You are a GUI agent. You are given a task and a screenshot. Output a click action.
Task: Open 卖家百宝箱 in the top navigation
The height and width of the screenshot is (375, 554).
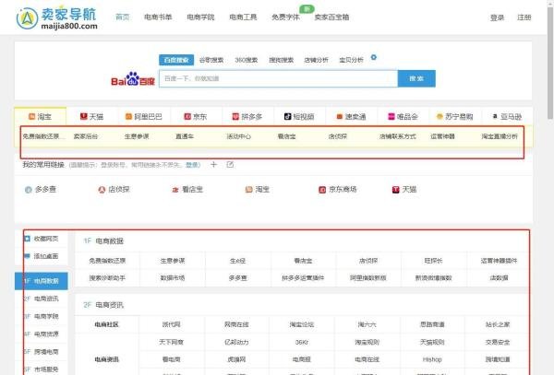(331, 17)
